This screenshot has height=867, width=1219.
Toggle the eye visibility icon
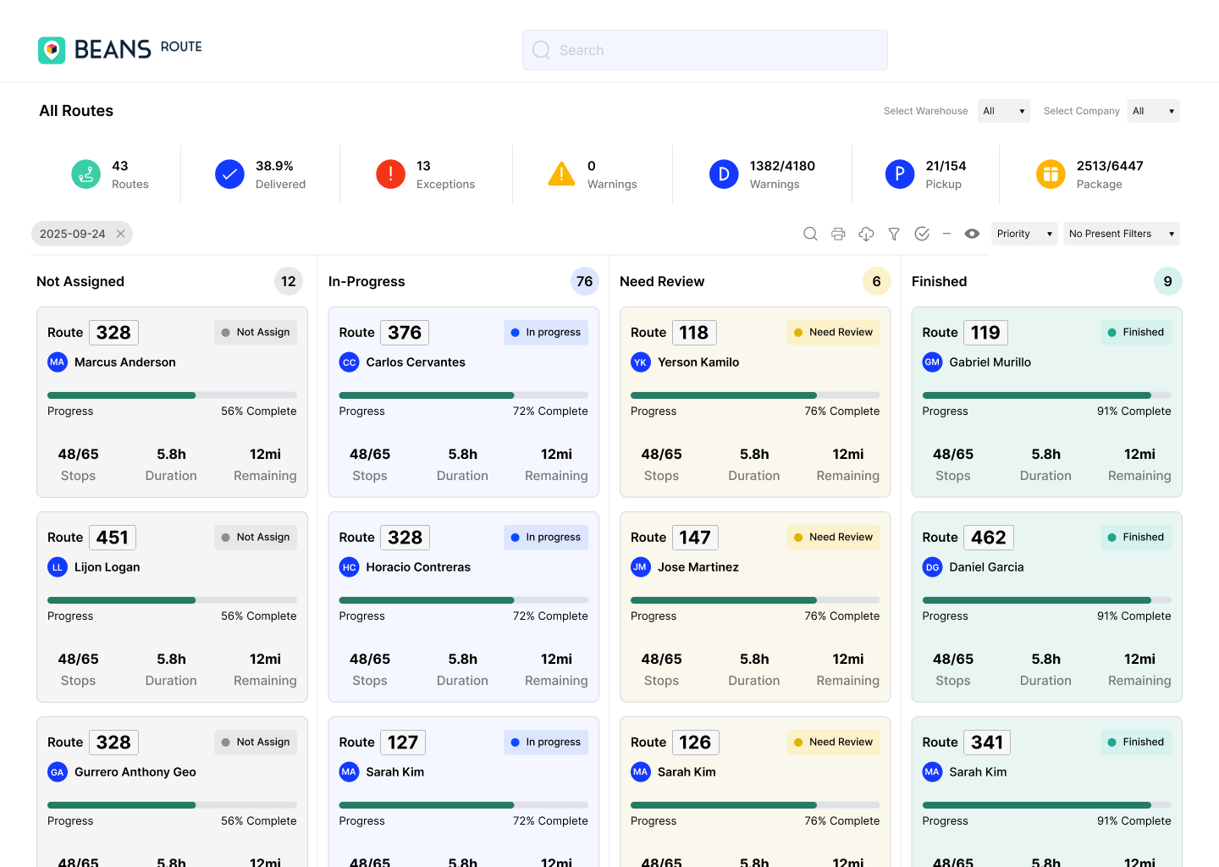pyautogui.click(x=972, y=234)
